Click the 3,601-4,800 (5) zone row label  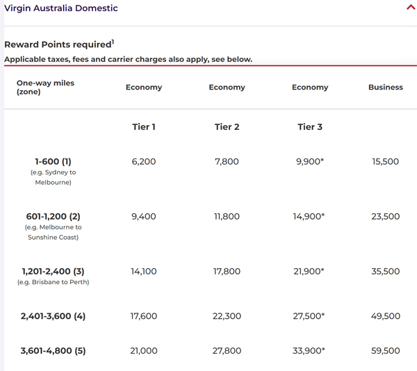tap(54, 351)
